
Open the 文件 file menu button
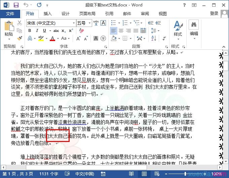pyautogui.click(x=10, y=14)
